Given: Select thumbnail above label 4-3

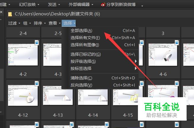Looking at the screenshot, I should [52, 55].
